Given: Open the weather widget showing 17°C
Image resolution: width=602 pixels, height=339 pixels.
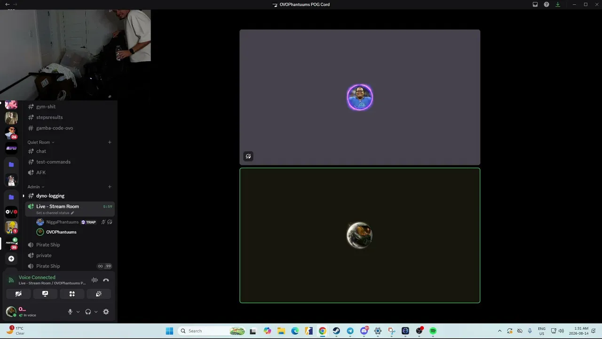Looking at the screenshot, I should [15, 331].
